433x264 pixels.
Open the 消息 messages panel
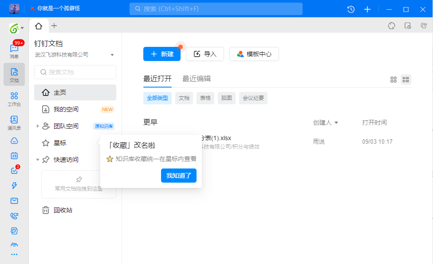coord(14,50)
